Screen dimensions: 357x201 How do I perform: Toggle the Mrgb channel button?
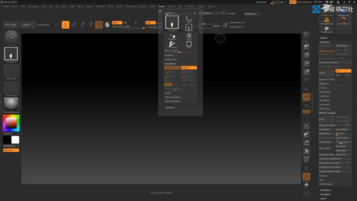117,23
